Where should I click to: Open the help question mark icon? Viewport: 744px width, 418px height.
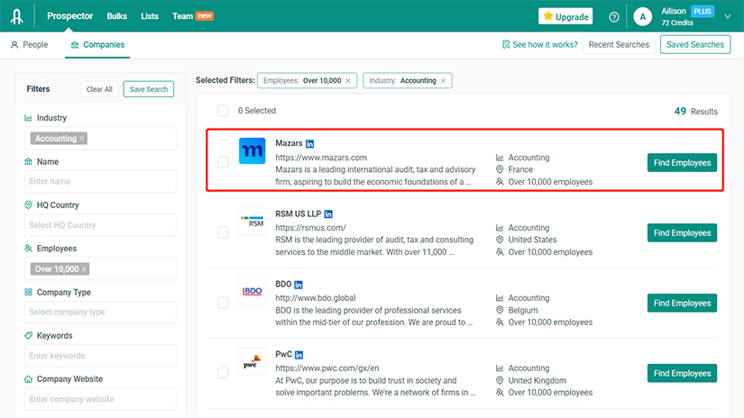coord(614,16)
